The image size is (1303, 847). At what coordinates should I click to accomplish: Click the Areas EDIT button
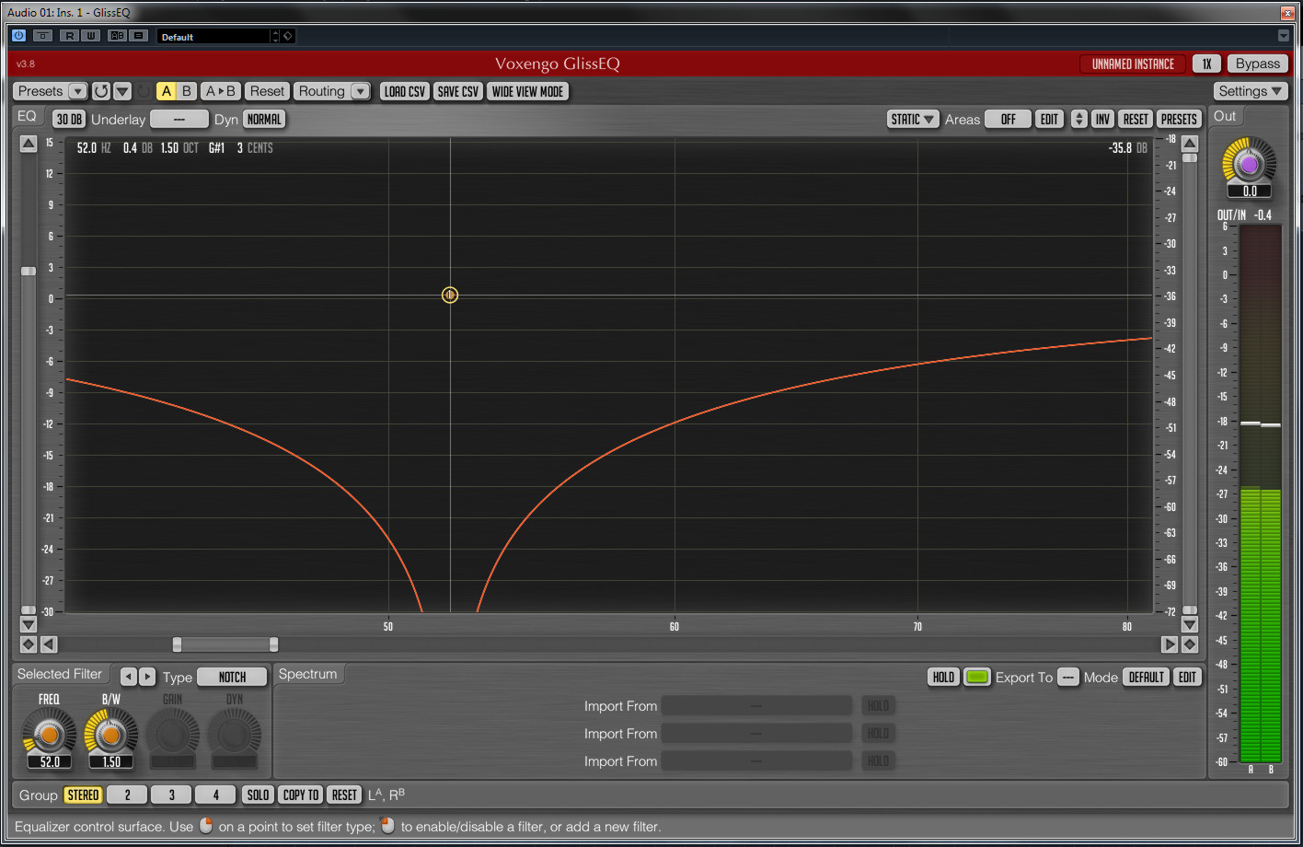click(1049, 119)
